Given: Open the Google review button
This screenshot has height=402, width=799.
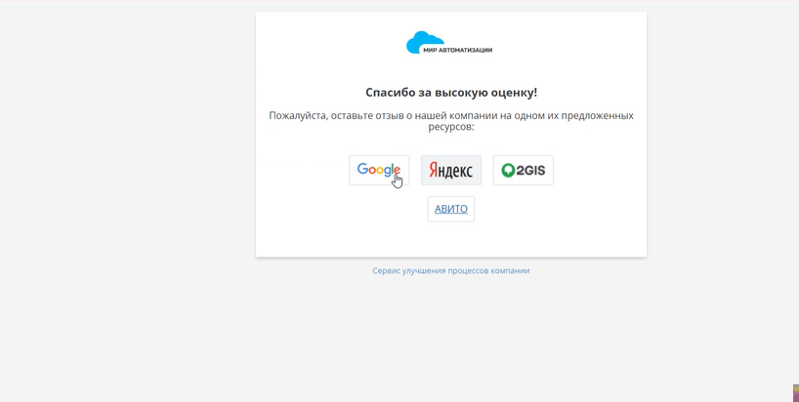Looking at the screenshot, I should coord(379,170).
